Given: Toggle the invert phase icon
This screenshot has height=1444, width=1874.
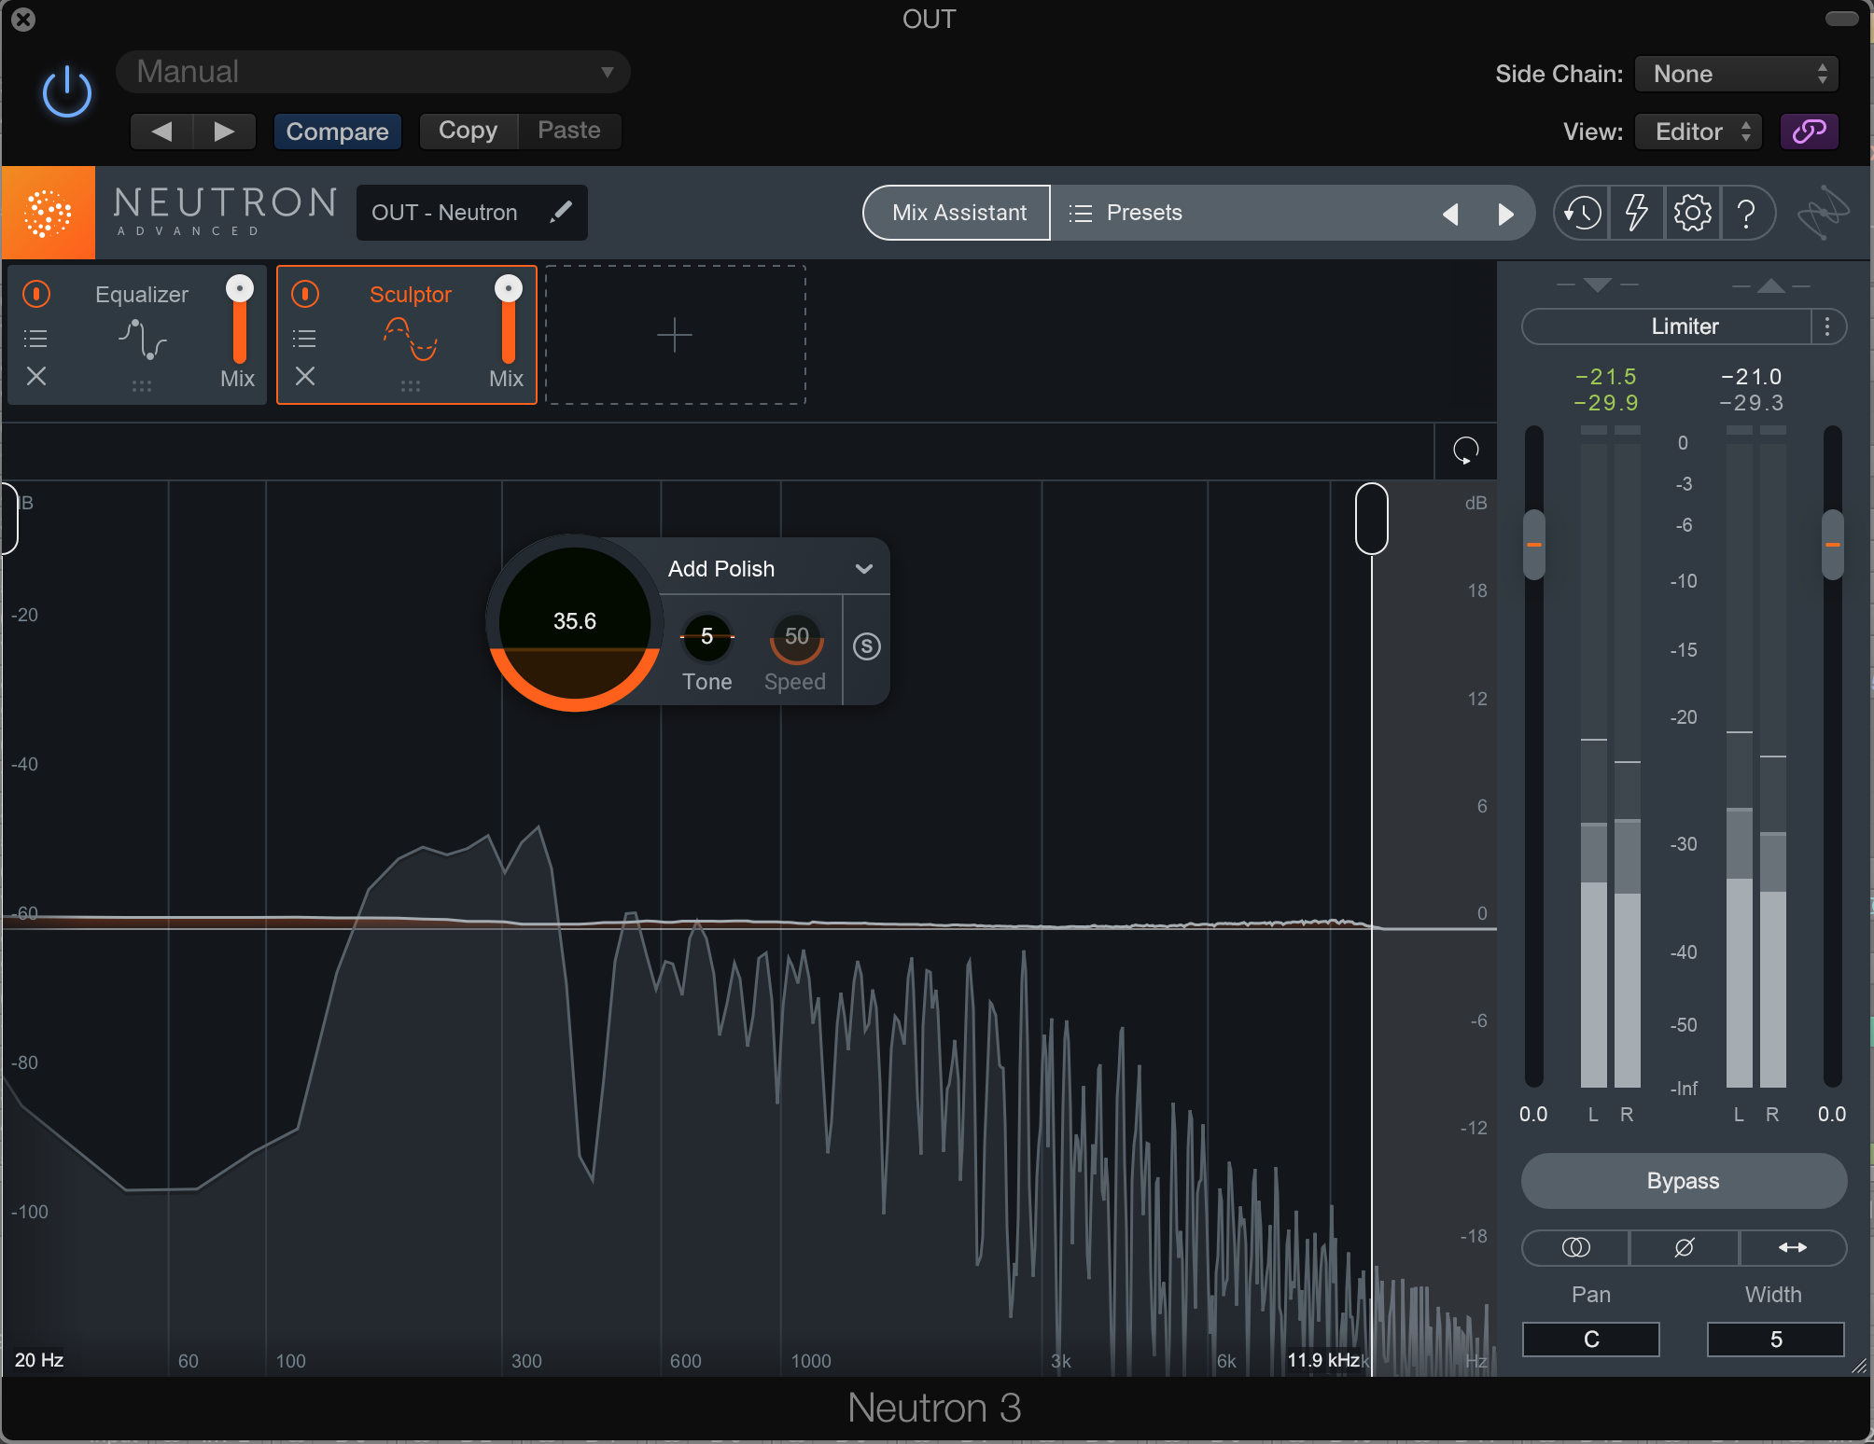Looking at the screenshot, I should coord(1684,1247).
